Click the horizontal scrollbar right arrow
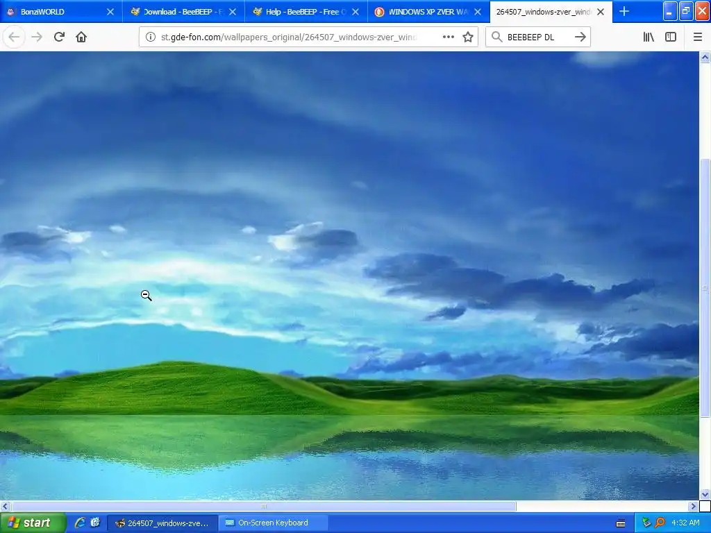The height and width of the screenshot is (533, 711). pyautogui.click(x=693, y=506)
